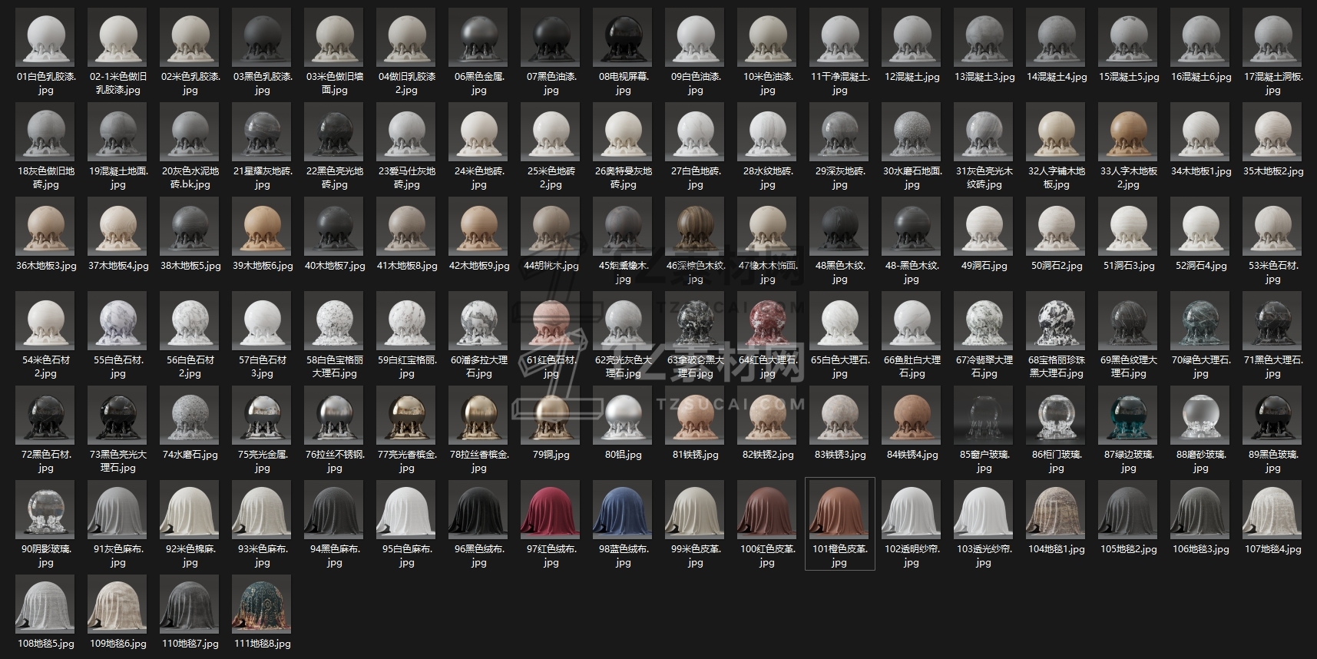Select the 55白色石材.jpg thumbnail
Viewport: 1317px width, 659px height.
coord(117,321)
